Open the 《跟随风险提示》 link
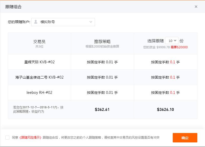Viewport: 205px width, 147px height. pos(30,138)
